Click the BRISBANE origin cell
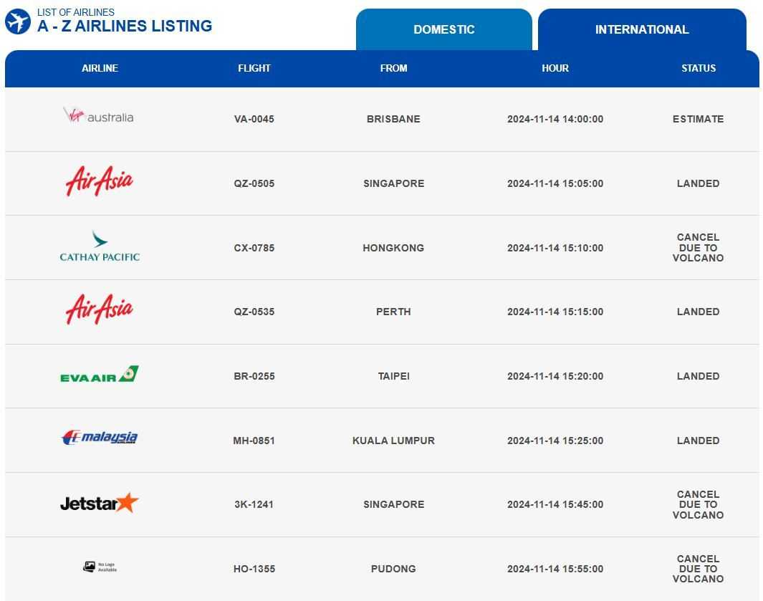The image size is (763, 601). (393, 119)
